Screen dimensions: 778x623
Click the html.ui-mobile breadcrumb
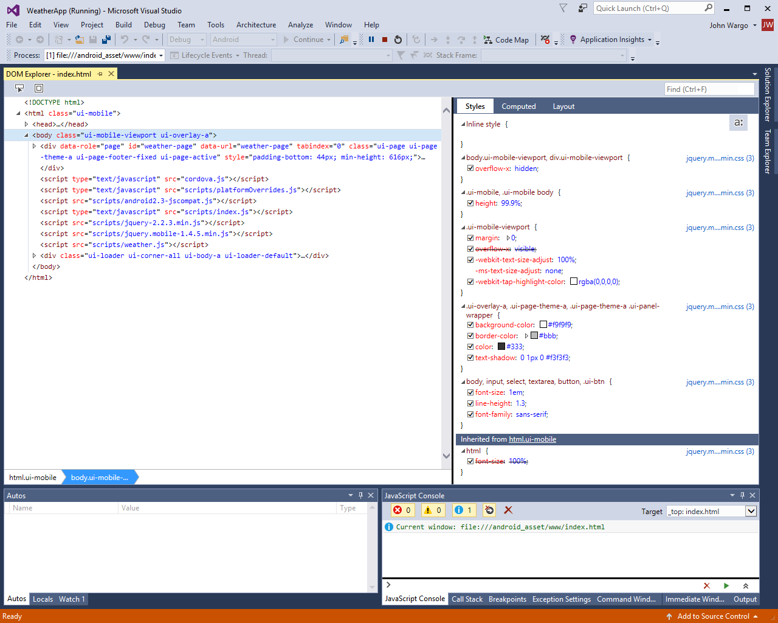pos(33,478)
